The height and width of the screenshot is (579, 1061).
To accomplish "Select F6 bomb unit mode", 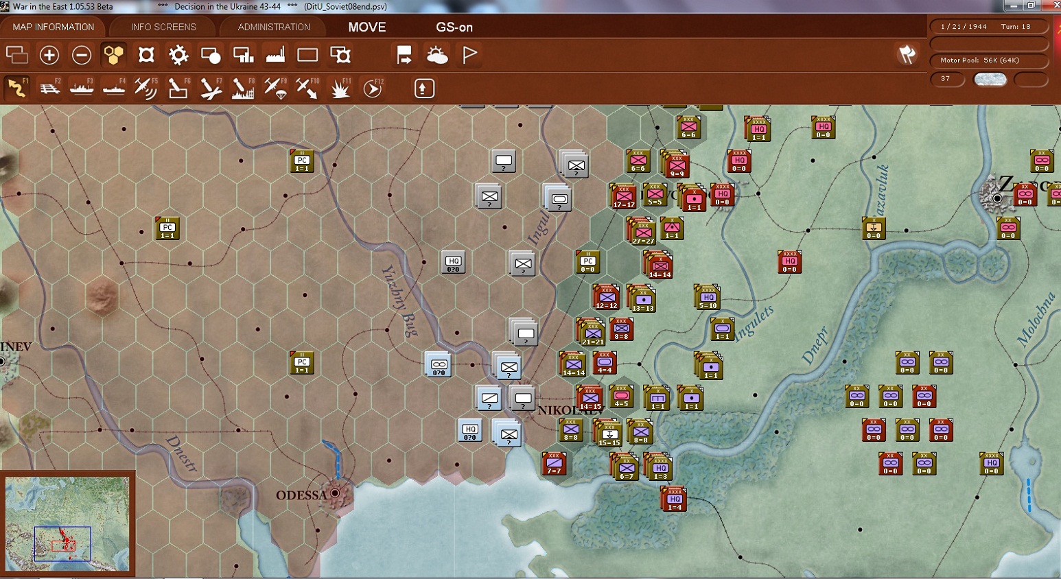I will [178, 88].
